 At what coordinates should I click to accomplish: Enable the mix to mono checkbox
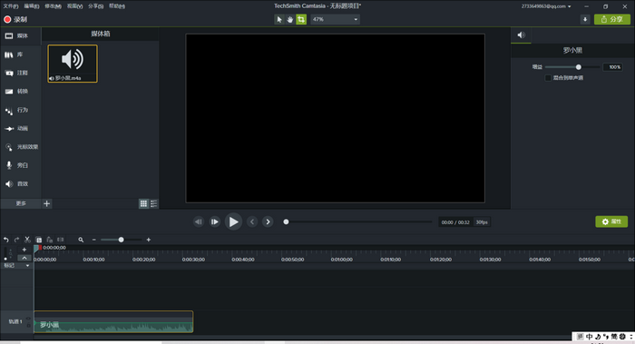(x=548, y=78)
